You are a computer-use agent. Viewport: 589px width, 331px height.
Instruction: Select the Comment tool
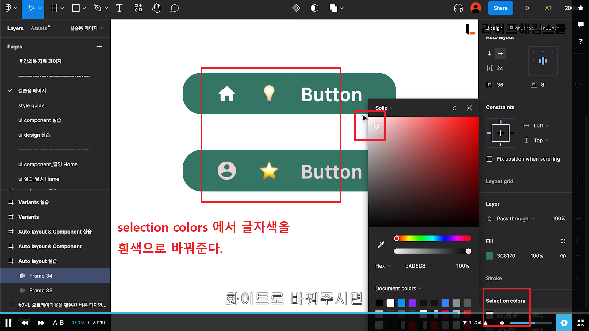(x=174, y=8)
